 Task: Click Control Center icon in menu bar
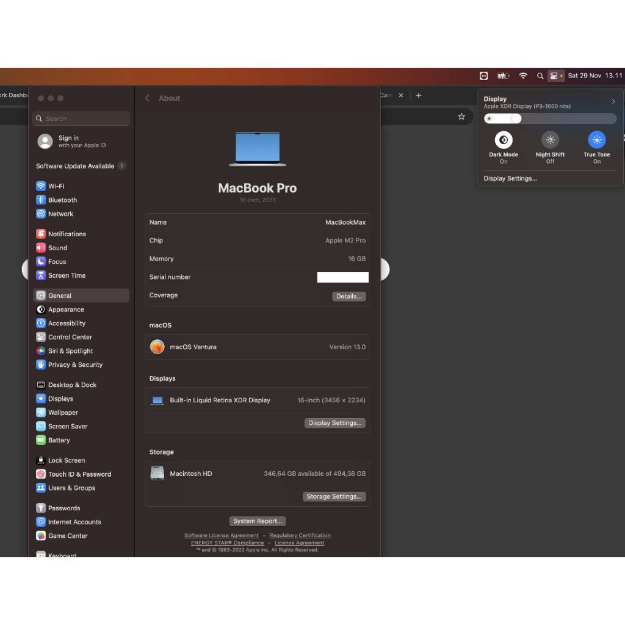[555, 76]
